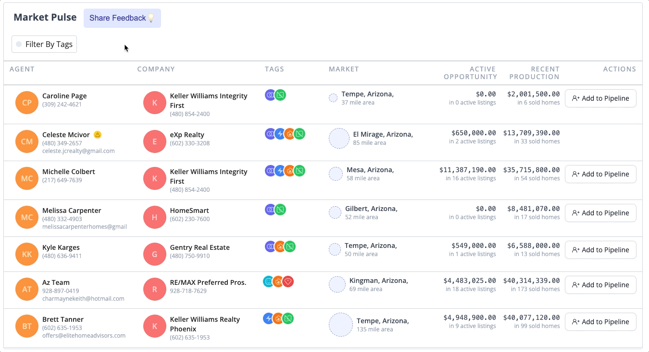Click the dashed market circle for Kingman, Arizona
Image resolution: width=649 pixels, height=352 pixels.
[337, 284]
